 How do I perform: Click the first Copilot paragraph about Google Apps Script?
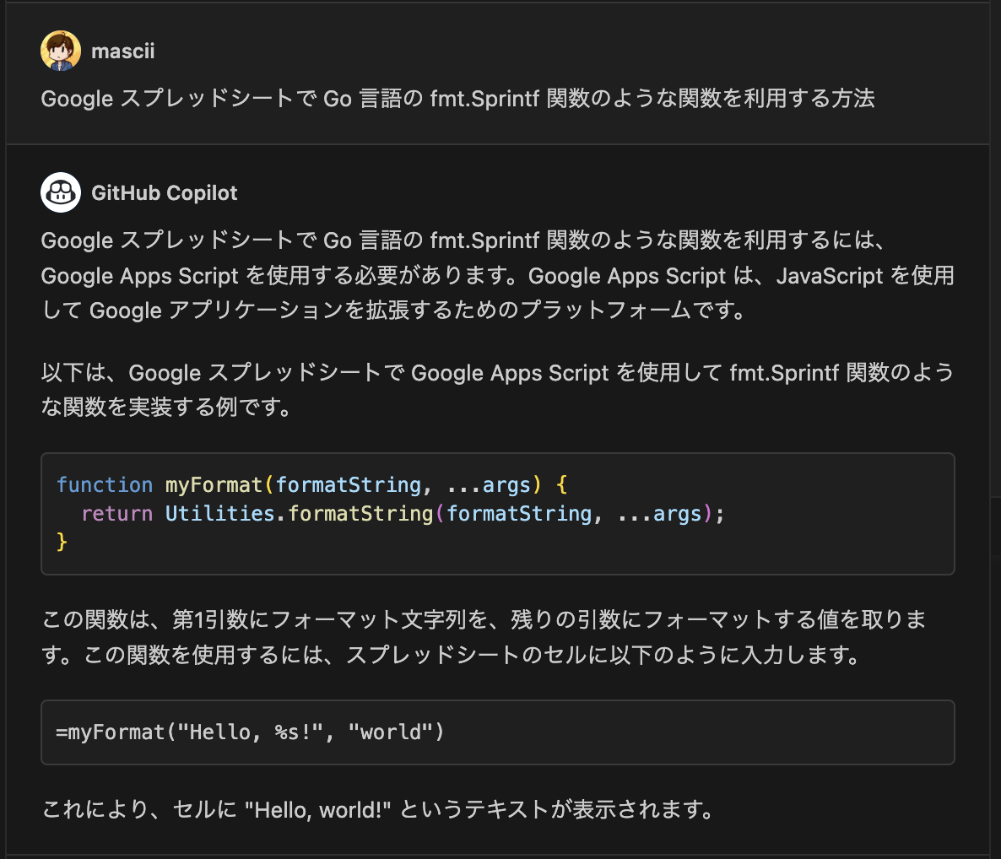point(498,275)
